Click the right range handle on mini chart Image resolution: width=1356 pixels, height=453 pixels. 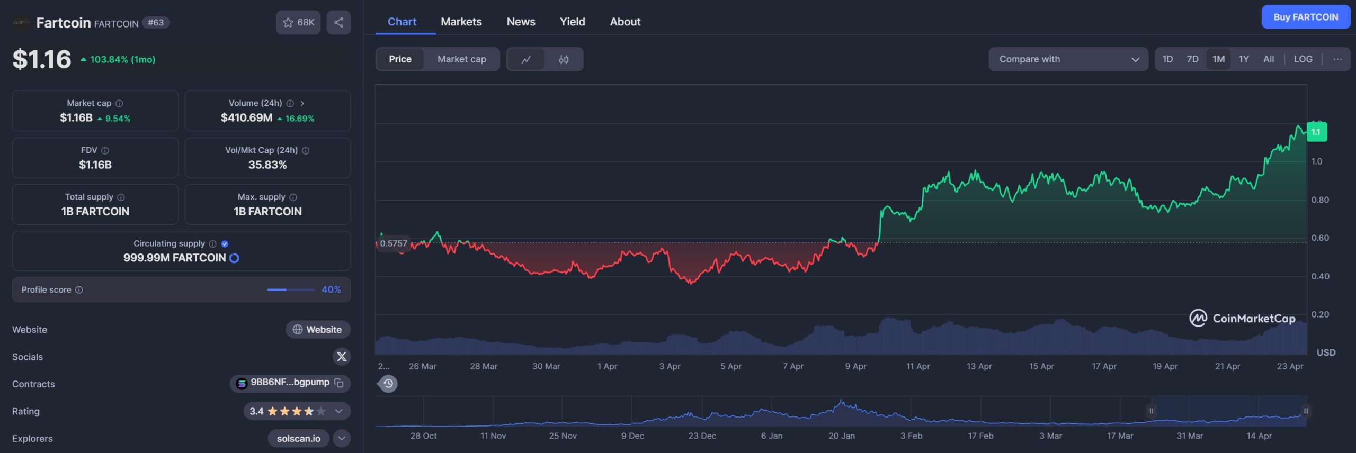pos(1306,411)
